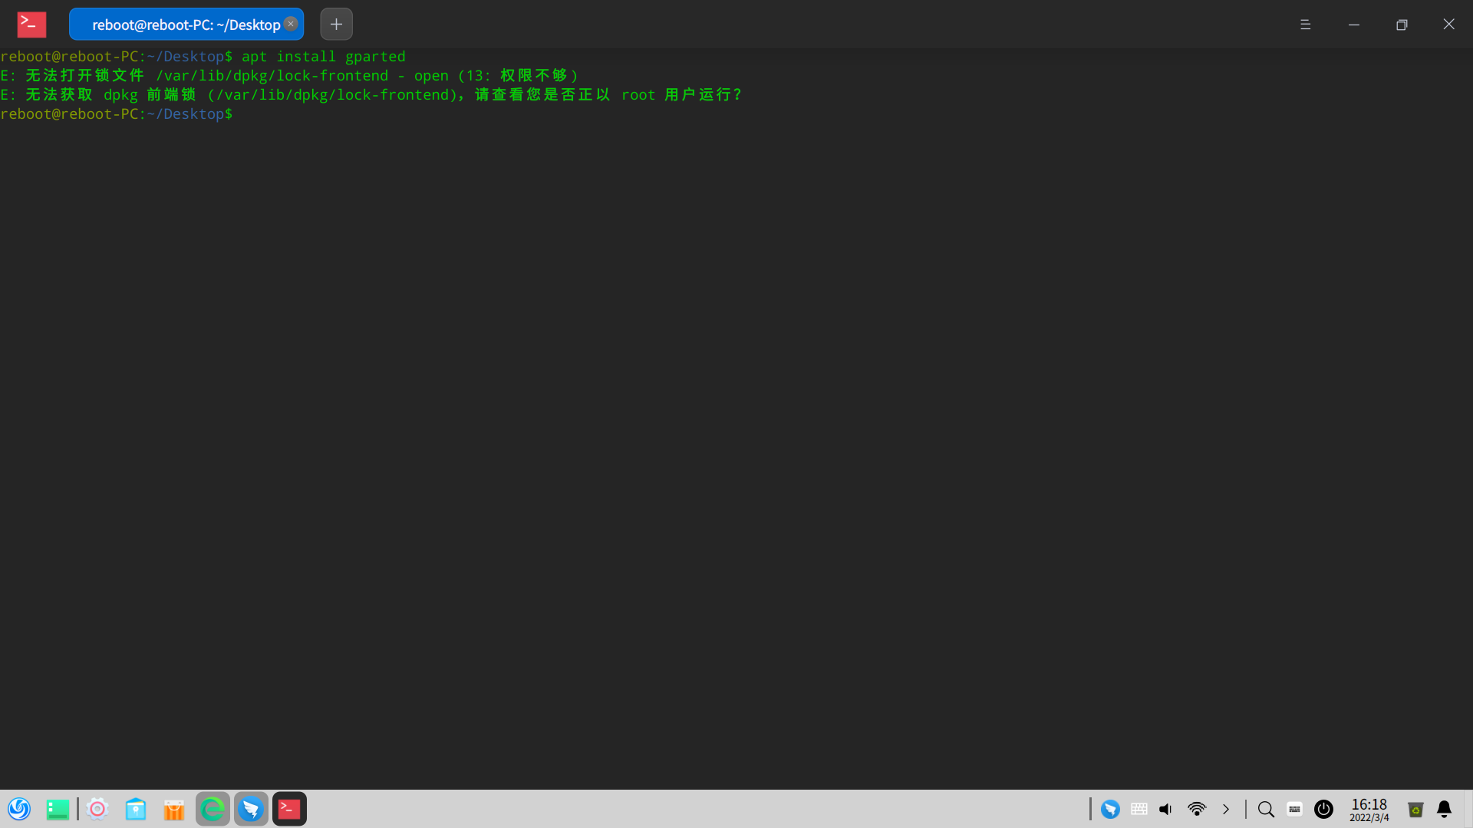Click the power button in dock

click(x=1323, y=809)
